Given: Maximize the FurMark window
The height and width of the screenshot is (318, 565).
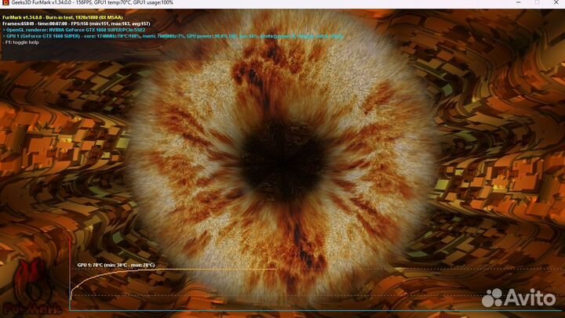Looking at the screenshot, I should 537,2.
